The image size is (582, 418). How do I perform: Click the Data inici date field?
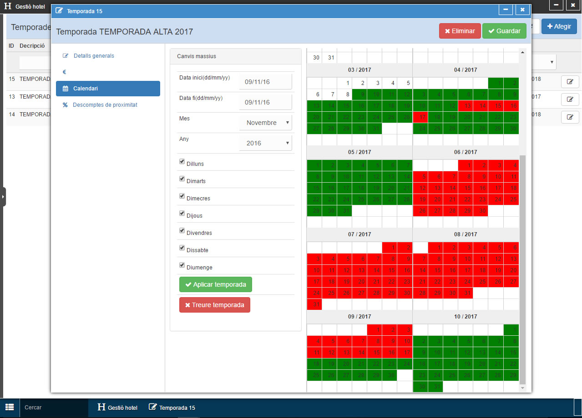coord(266,82)
